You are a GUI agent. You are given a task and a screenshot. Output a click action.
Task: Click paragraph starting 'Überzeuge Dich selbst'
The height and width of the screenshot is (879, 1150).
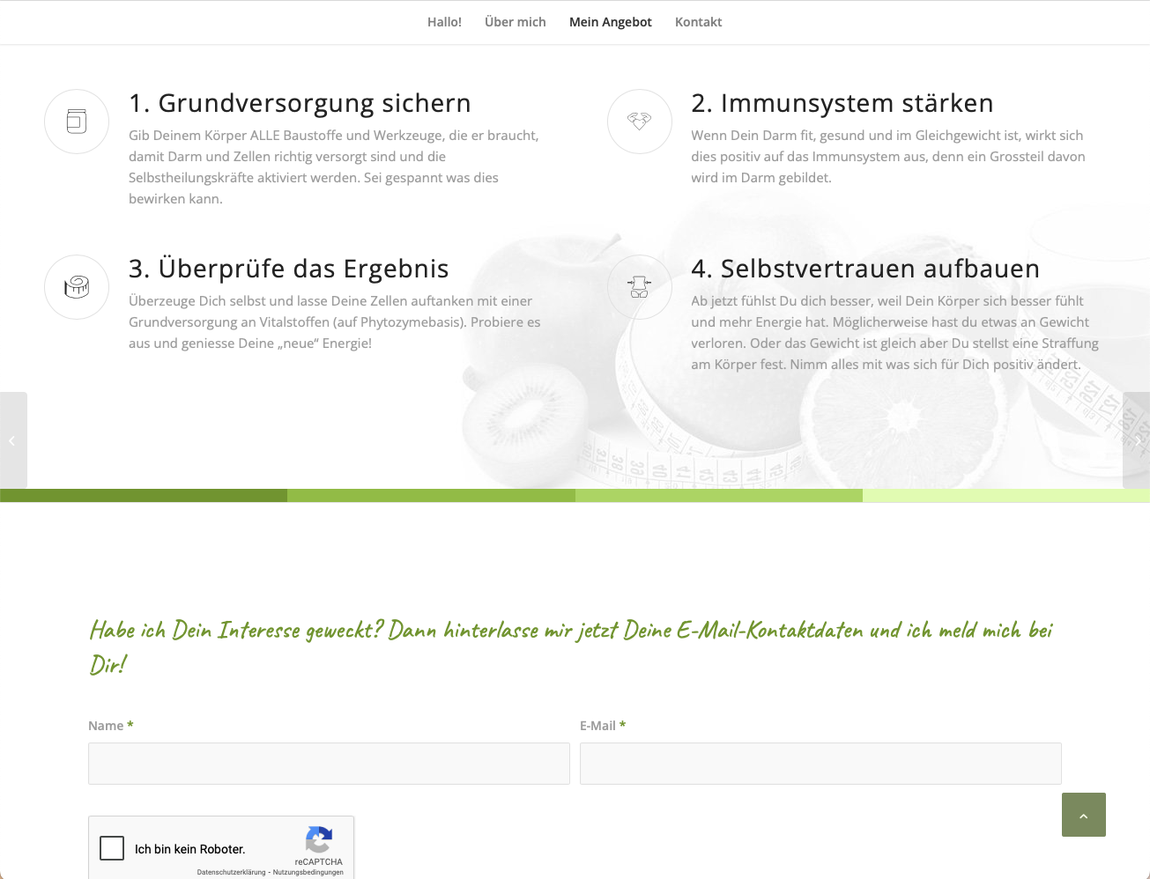[336, 322]
